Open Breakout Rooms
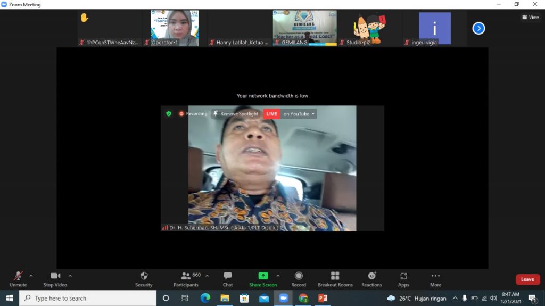Image resolution: width=545 pixels, height=306 pixels. pyautogui.click(x=335, y=279)
